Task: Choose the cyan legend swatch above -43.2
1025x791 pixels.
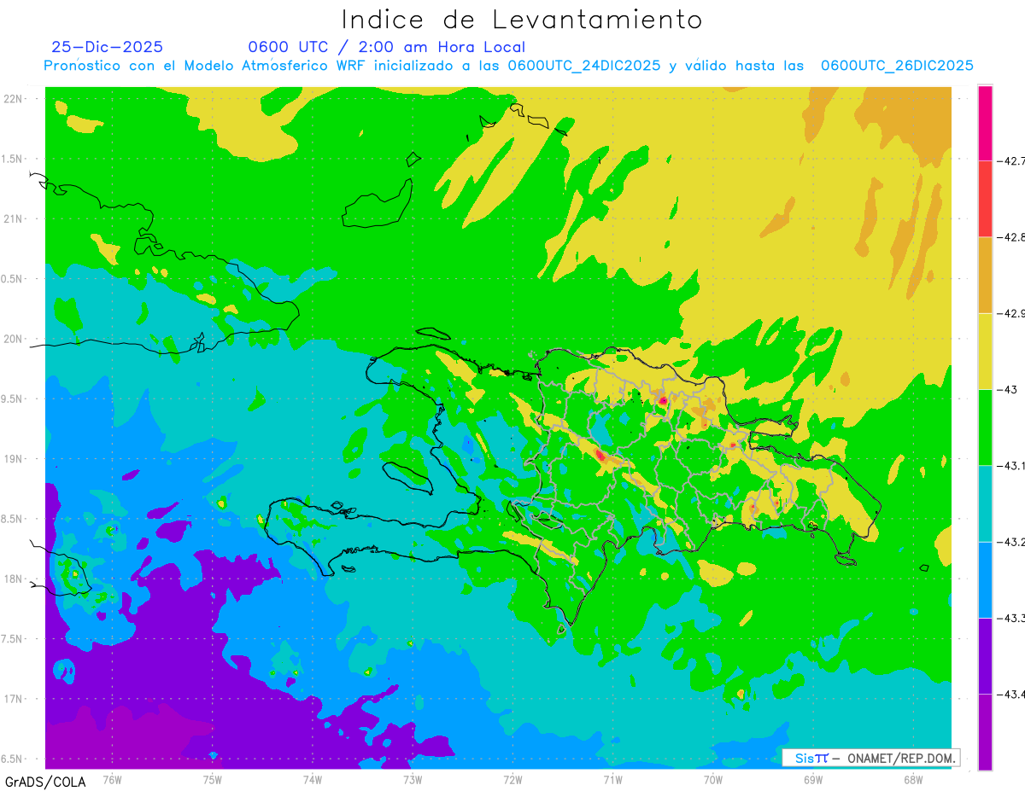Action: (x=985, y=503)
